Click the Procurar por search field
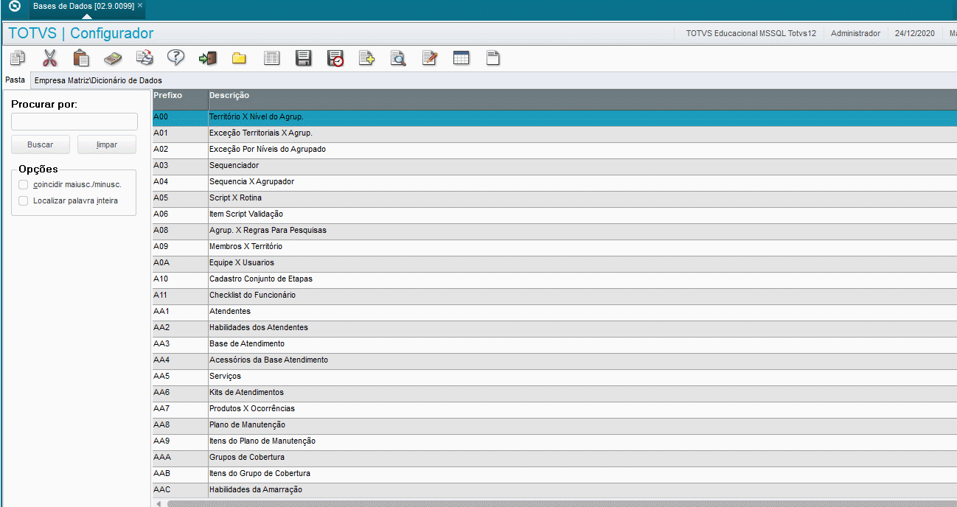The width and height of the screenshot is (957, 507). tap(74, 122)
